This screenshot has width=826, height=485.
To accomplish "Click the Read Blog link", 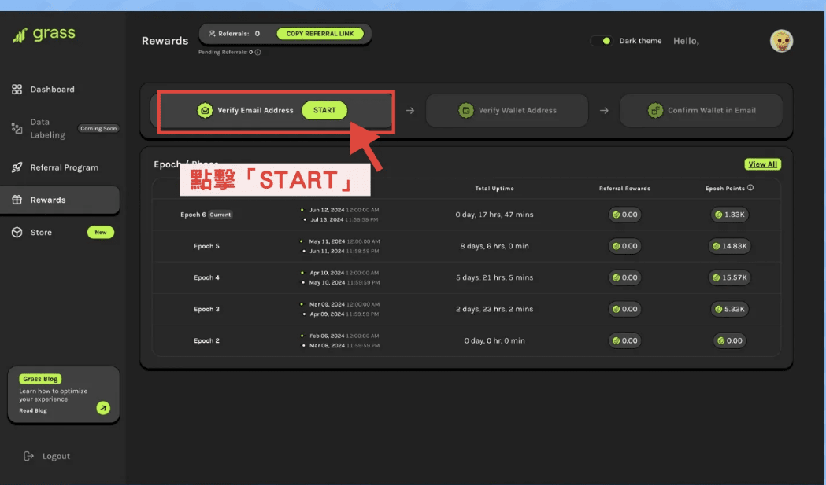I will point(33,411).
